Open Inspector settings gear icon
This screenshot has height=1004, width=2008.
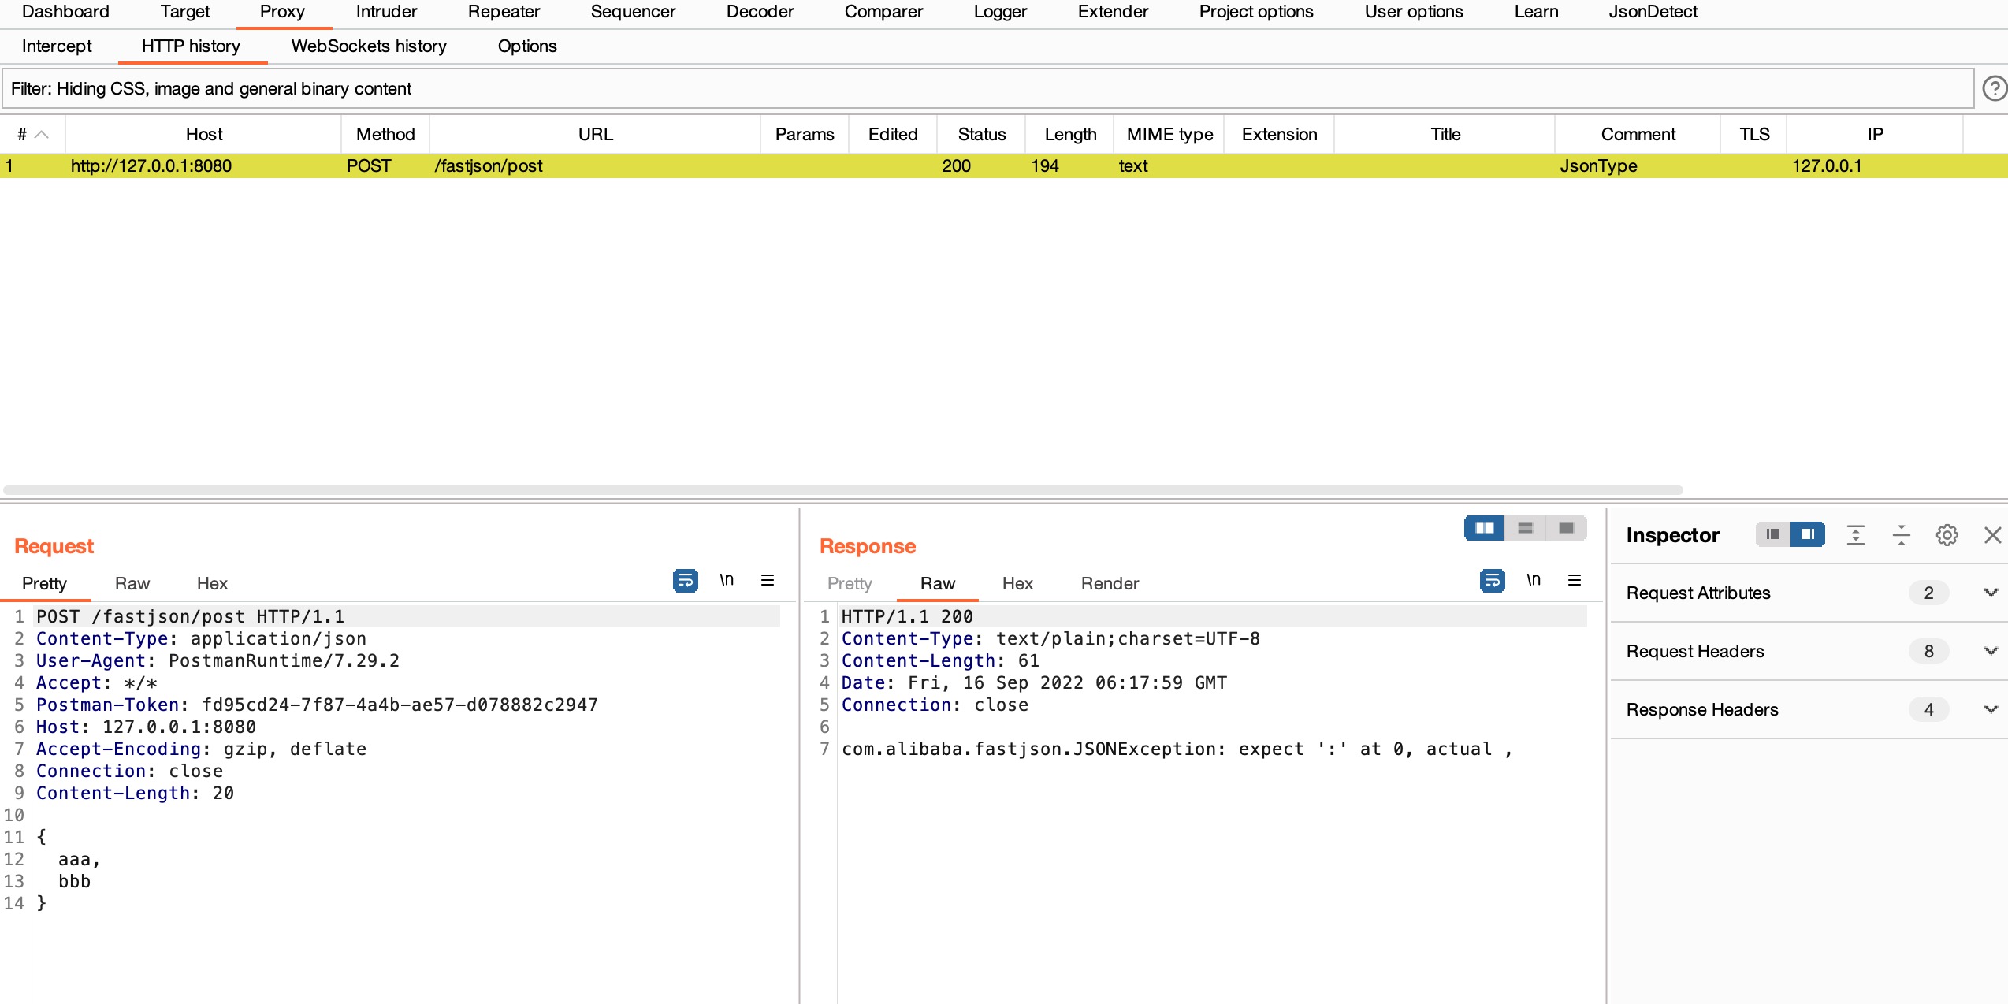pyautogui.click(x=1947, y=535)
